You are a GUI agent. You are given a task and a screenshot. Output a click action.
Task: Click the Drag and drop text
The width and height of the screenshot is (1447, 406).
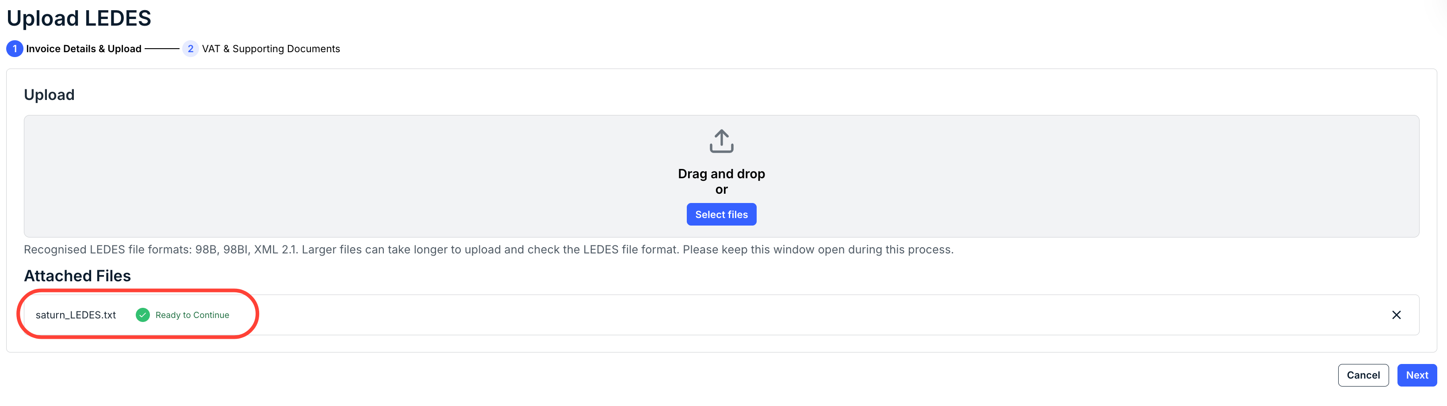pyautogui.click(x=721, y=174)
